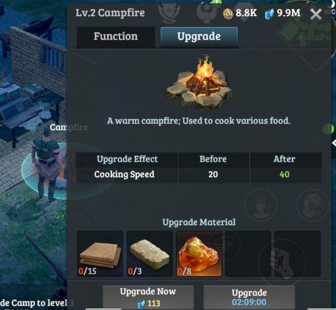The height and width of the screenshot is (310, 336).
Task: Tap the blue crystal currency icon
Action: pyautogui.click(x=269, y=14)
